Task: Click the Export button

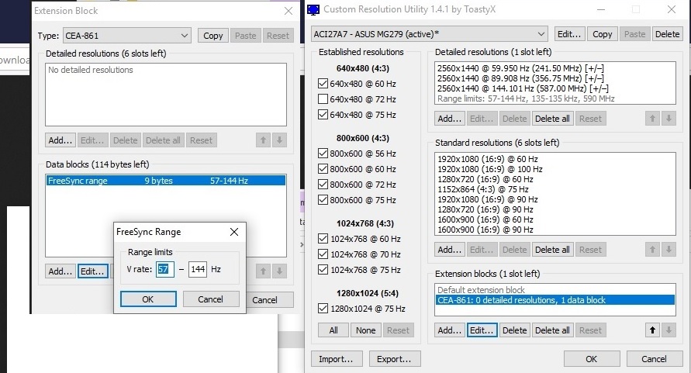Action: pyautogui.click(x=395, y=359)
